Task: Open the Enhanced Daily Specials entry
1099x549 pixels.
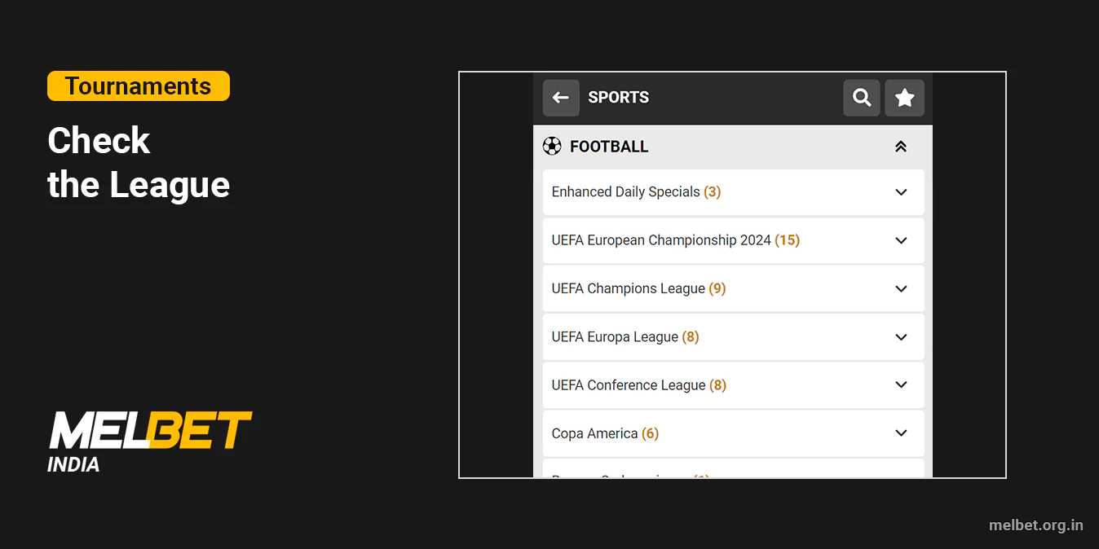Action: (x=635, y=192)
